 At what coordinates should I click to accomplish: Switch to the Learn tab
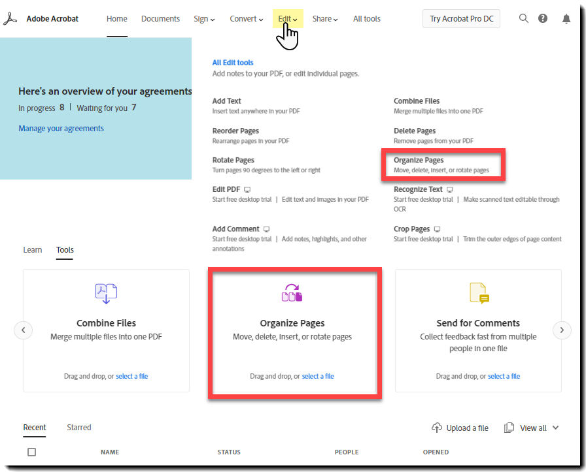click(33, 249)
